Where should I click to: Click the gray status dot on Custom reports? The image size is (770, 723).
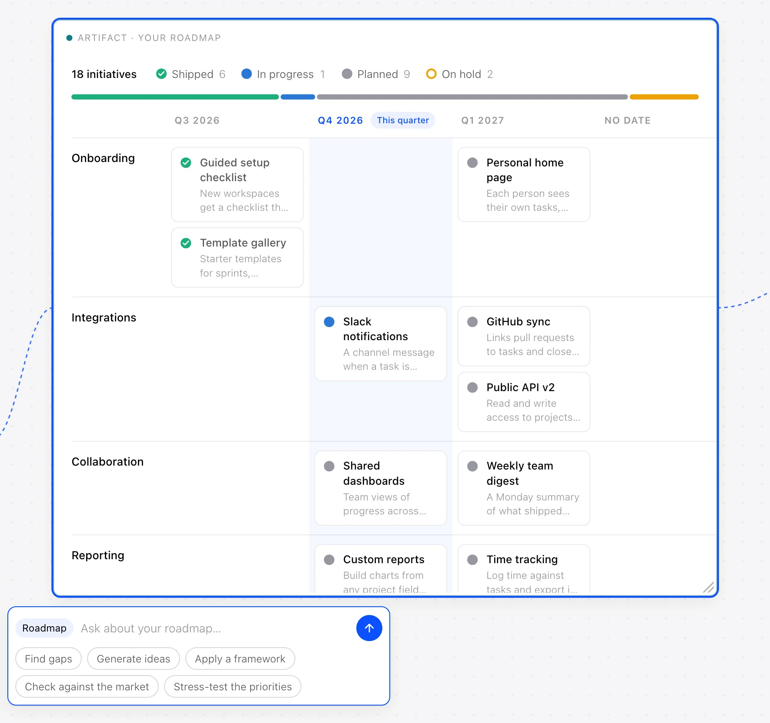pos(329,560)
